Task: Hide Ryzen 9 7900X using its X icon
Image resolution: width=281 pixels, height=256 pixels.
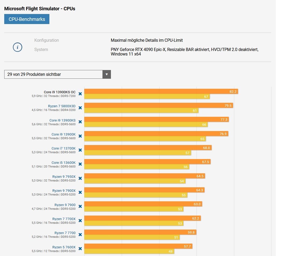Action: click(x=80, y=192)
